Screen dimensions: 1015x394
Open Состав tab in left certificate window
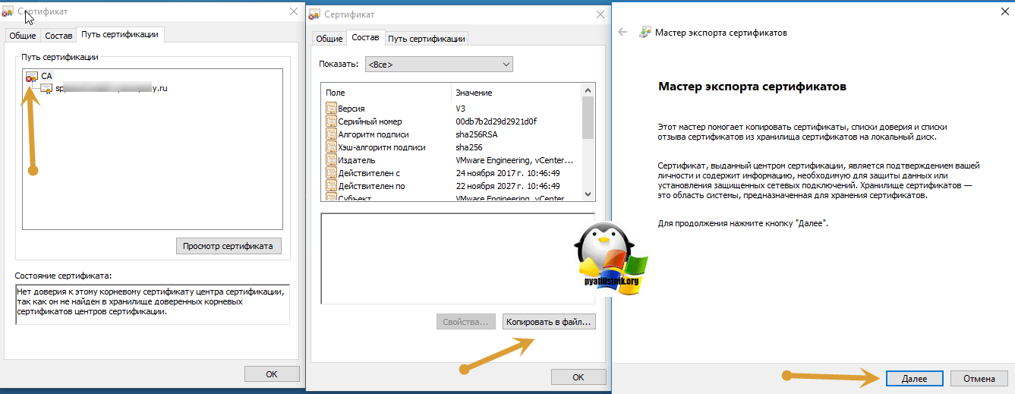pyautogui.click(x=58, y=36)
